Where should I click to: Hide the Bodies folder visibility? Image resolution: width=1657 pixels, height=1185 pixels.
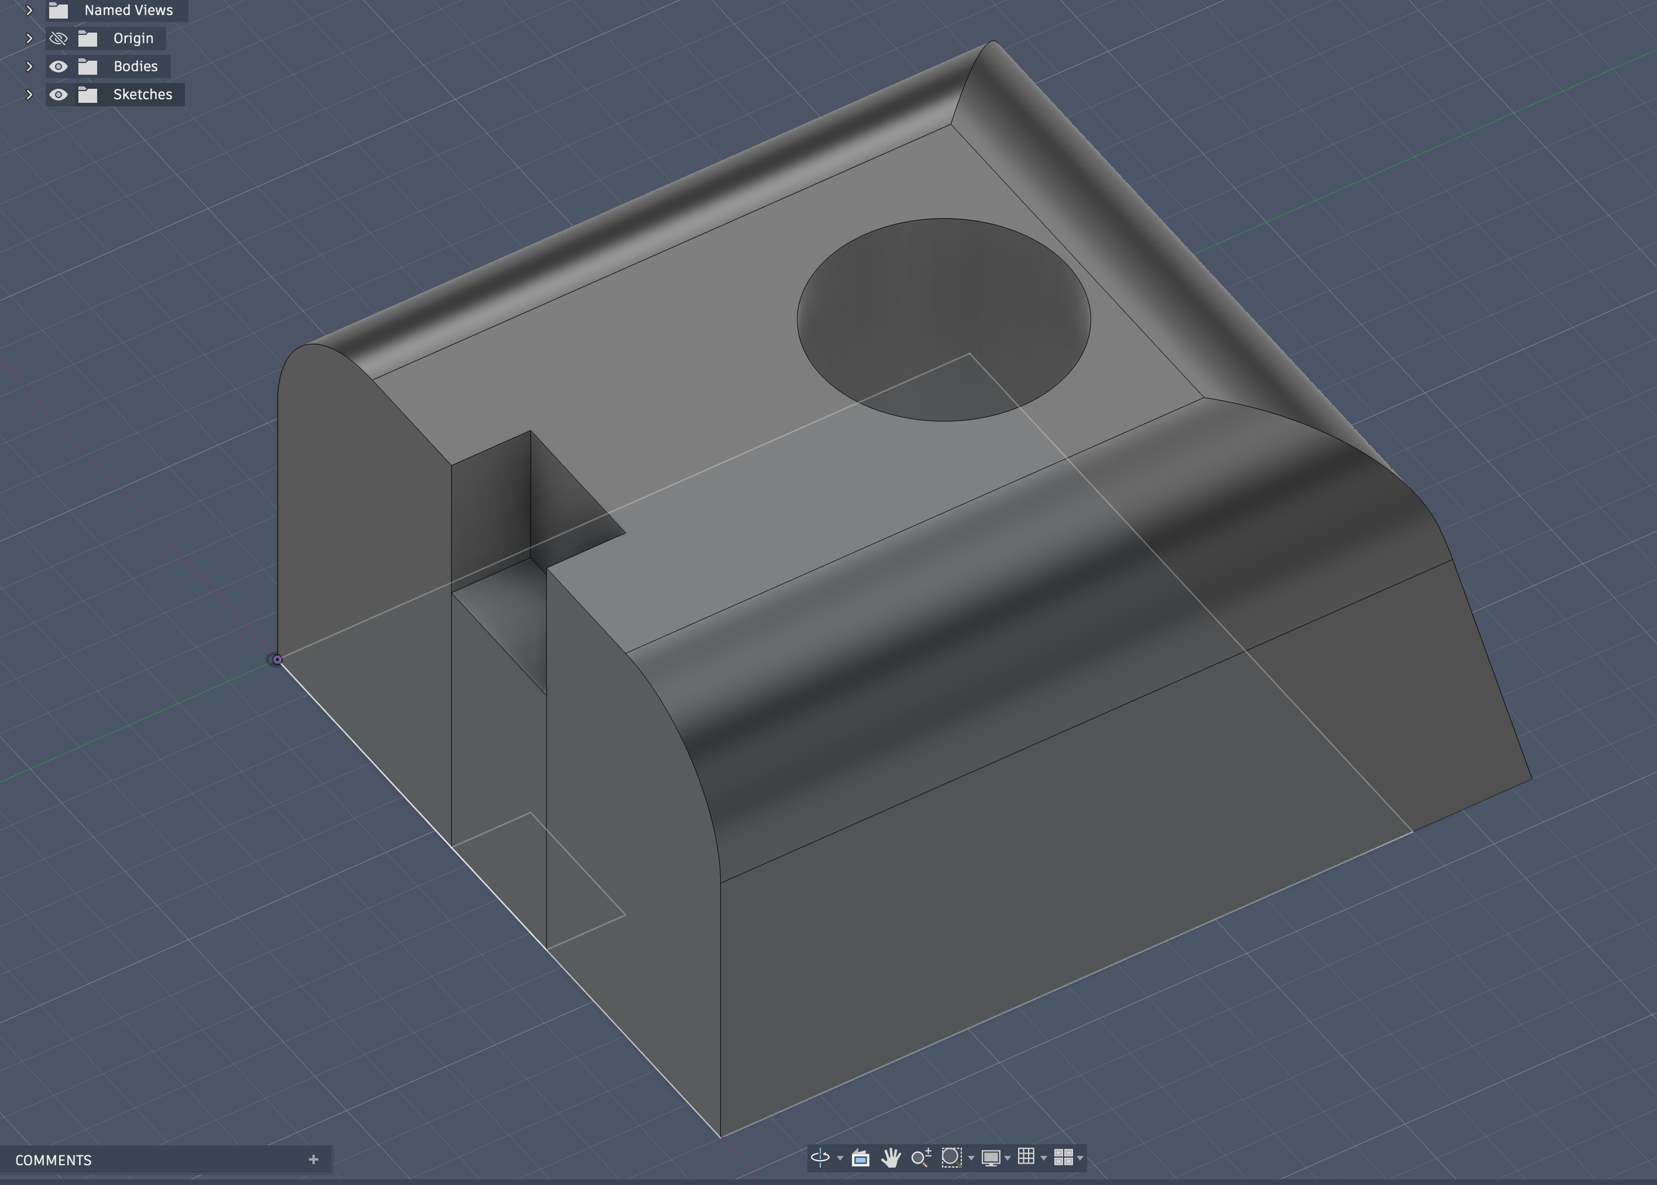58,66
